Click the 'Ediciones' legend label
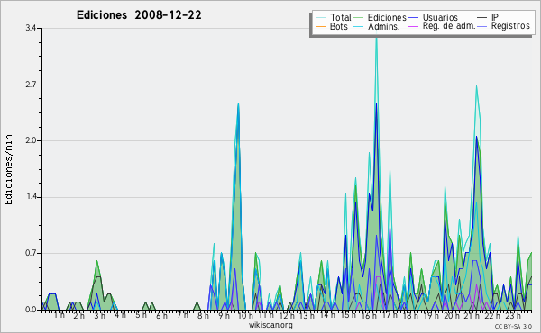The image size is (541, 333). click(387, 17)
